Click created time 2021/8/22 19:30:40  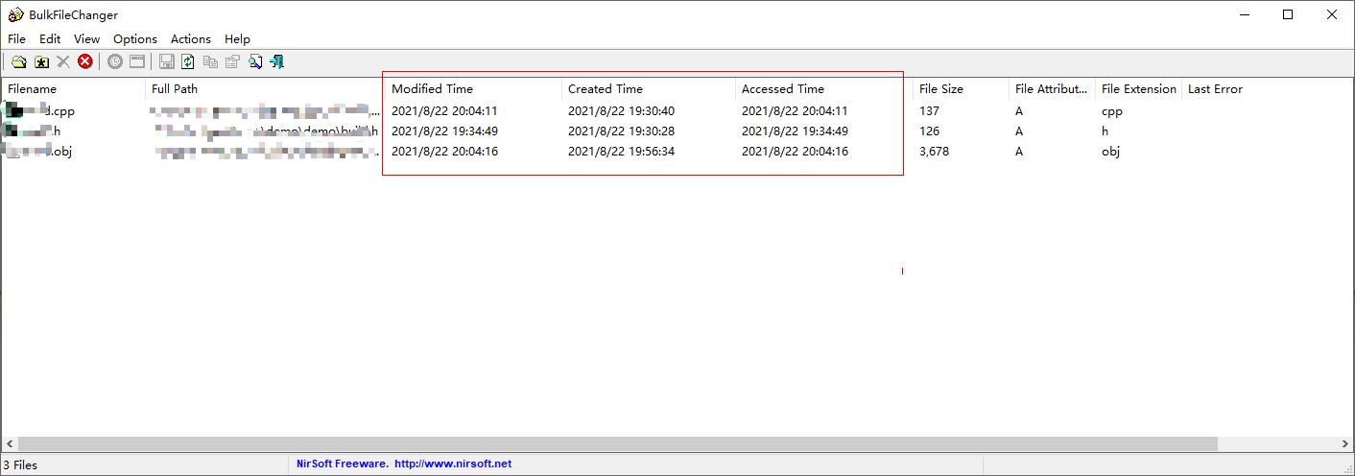621,111
